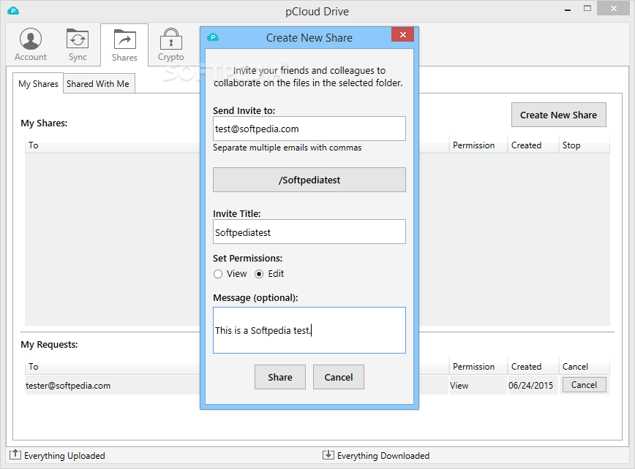Select the Edit permission radio button
The image size is (635, 469).
coord(259,274)
